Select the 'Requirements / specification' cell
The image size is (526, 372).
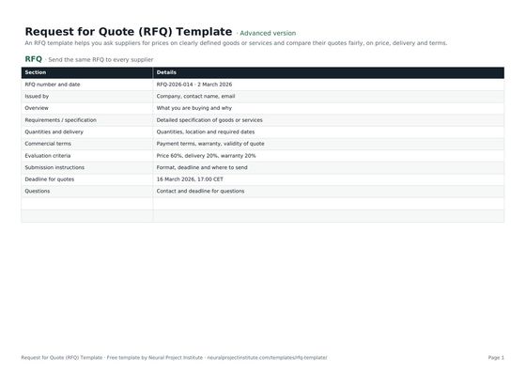coord(86,120)
